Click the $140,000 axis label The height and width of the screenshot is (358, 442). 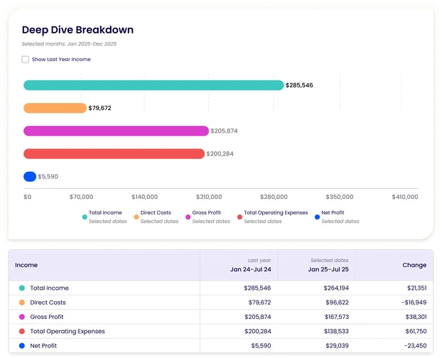click(x=144, y=197)
